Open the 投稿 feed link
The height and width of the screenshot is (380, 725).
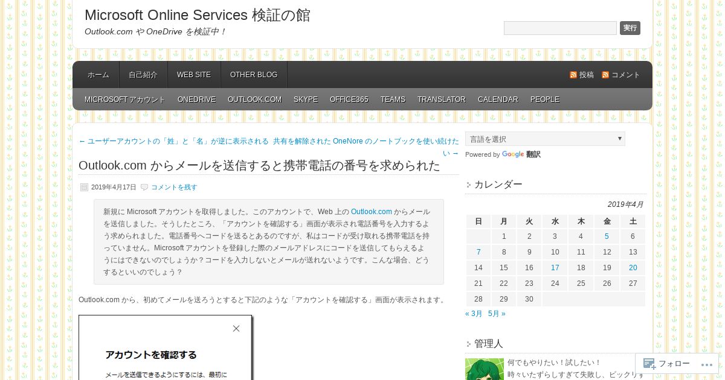click(587, 75)
